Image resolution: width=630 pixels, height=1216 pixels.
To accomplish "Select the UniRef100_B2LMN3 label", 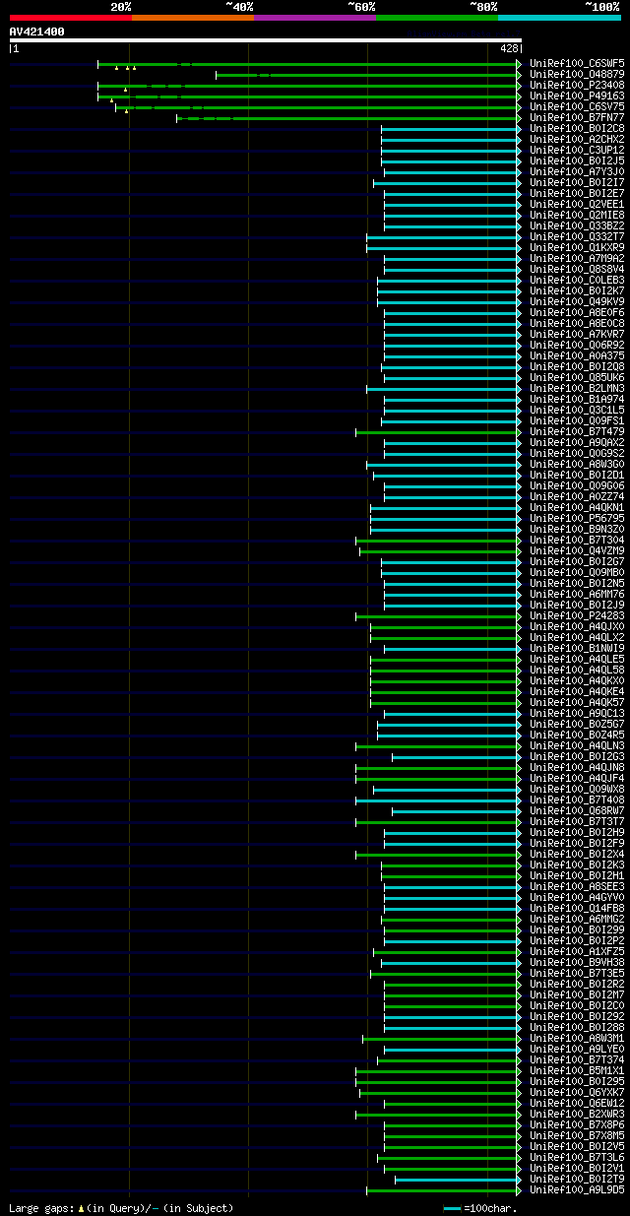I will point(577,388).
